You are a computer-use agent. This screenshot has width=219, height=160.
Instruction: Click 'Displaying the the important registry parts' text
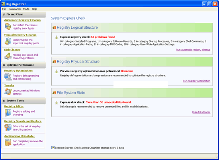(x=26, y=42)
